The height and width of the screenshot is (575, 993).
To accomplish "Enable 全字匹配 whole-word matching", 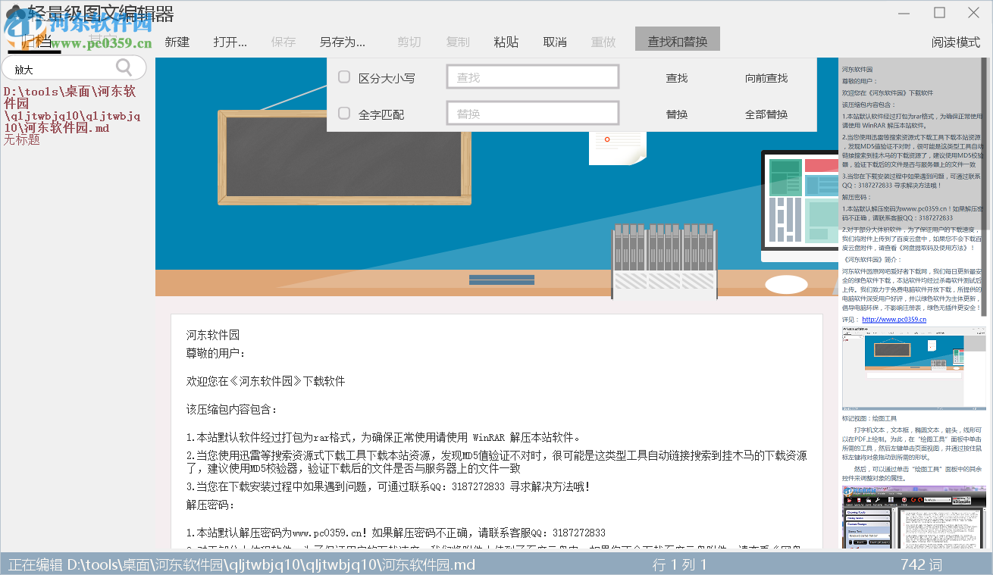I will point(343,112).
